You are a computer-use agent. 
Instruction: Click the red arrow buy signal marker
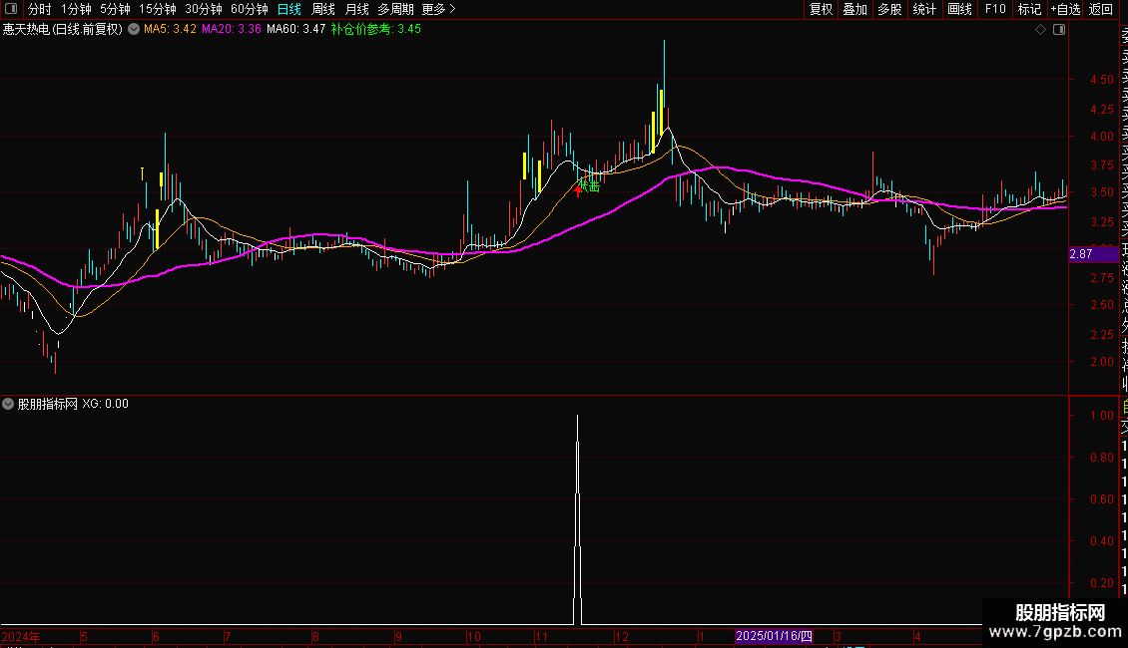click(x=578, y=191)
